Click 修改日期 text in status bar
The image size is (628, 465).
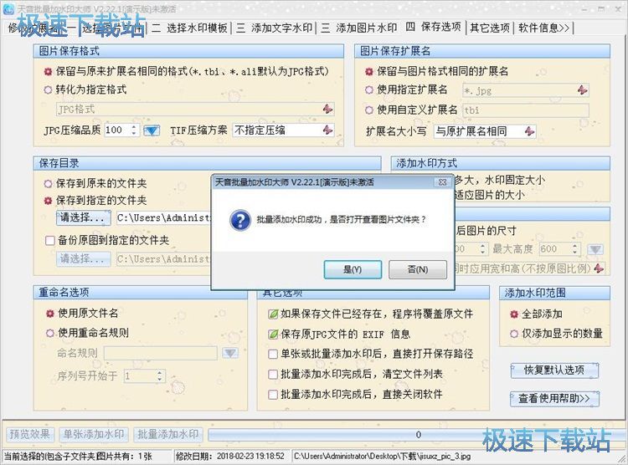[230, 456]
